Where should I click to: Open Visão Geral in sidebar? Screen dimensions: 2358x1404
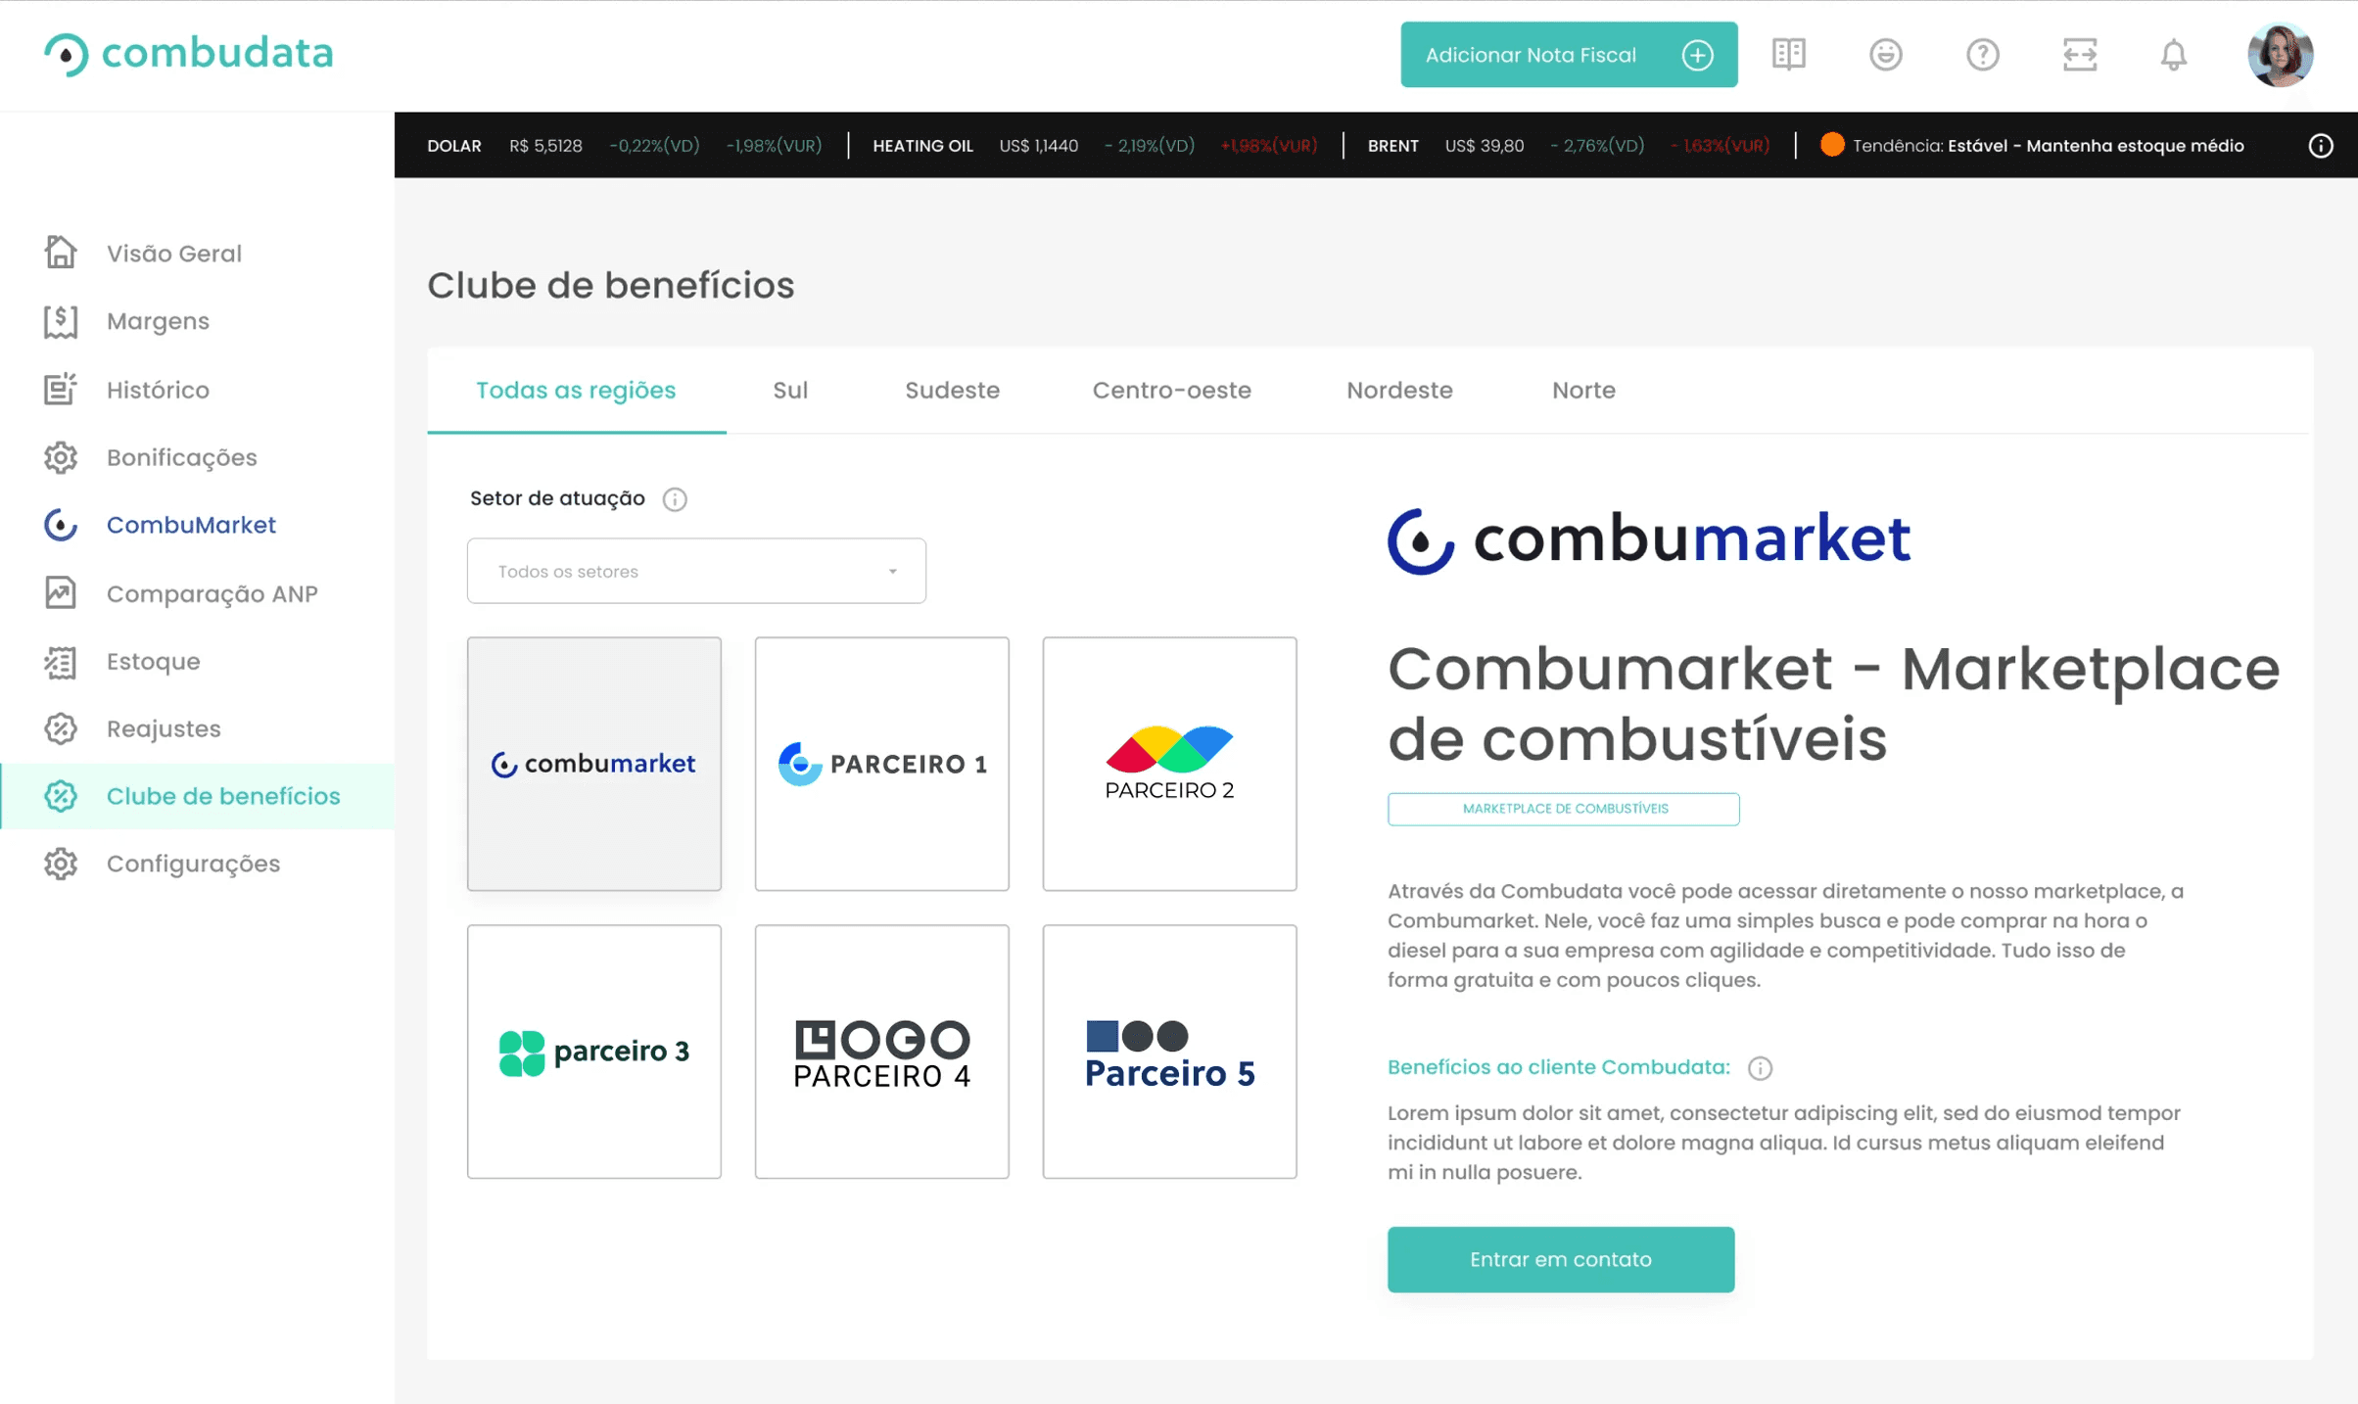tap(173, 253)
